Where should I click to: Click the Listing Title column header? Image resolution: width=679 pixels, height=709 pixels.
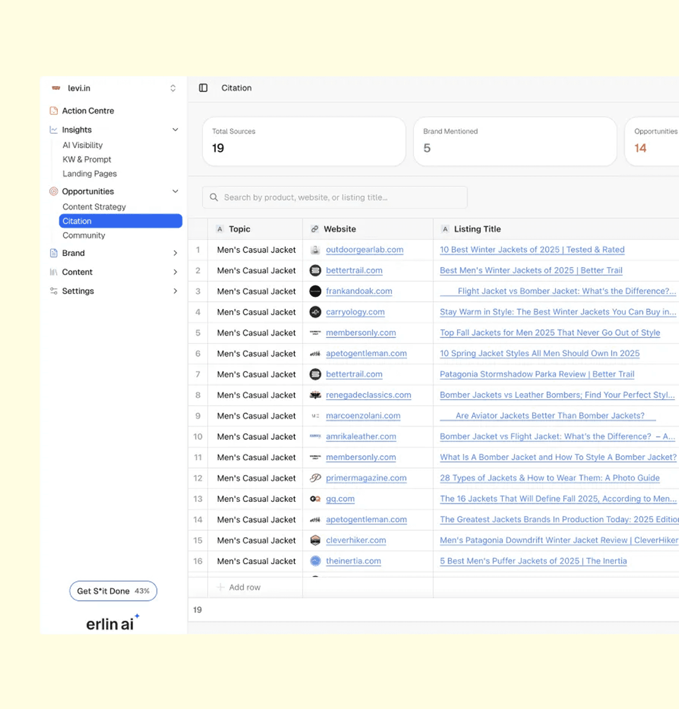point(556,229)
